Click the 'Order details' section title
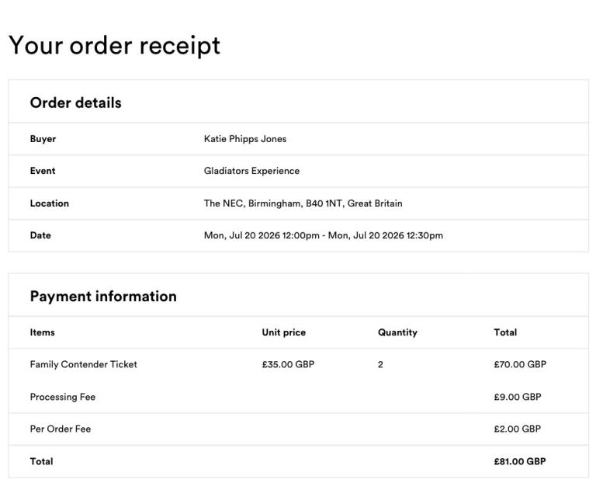 point(75,103)
